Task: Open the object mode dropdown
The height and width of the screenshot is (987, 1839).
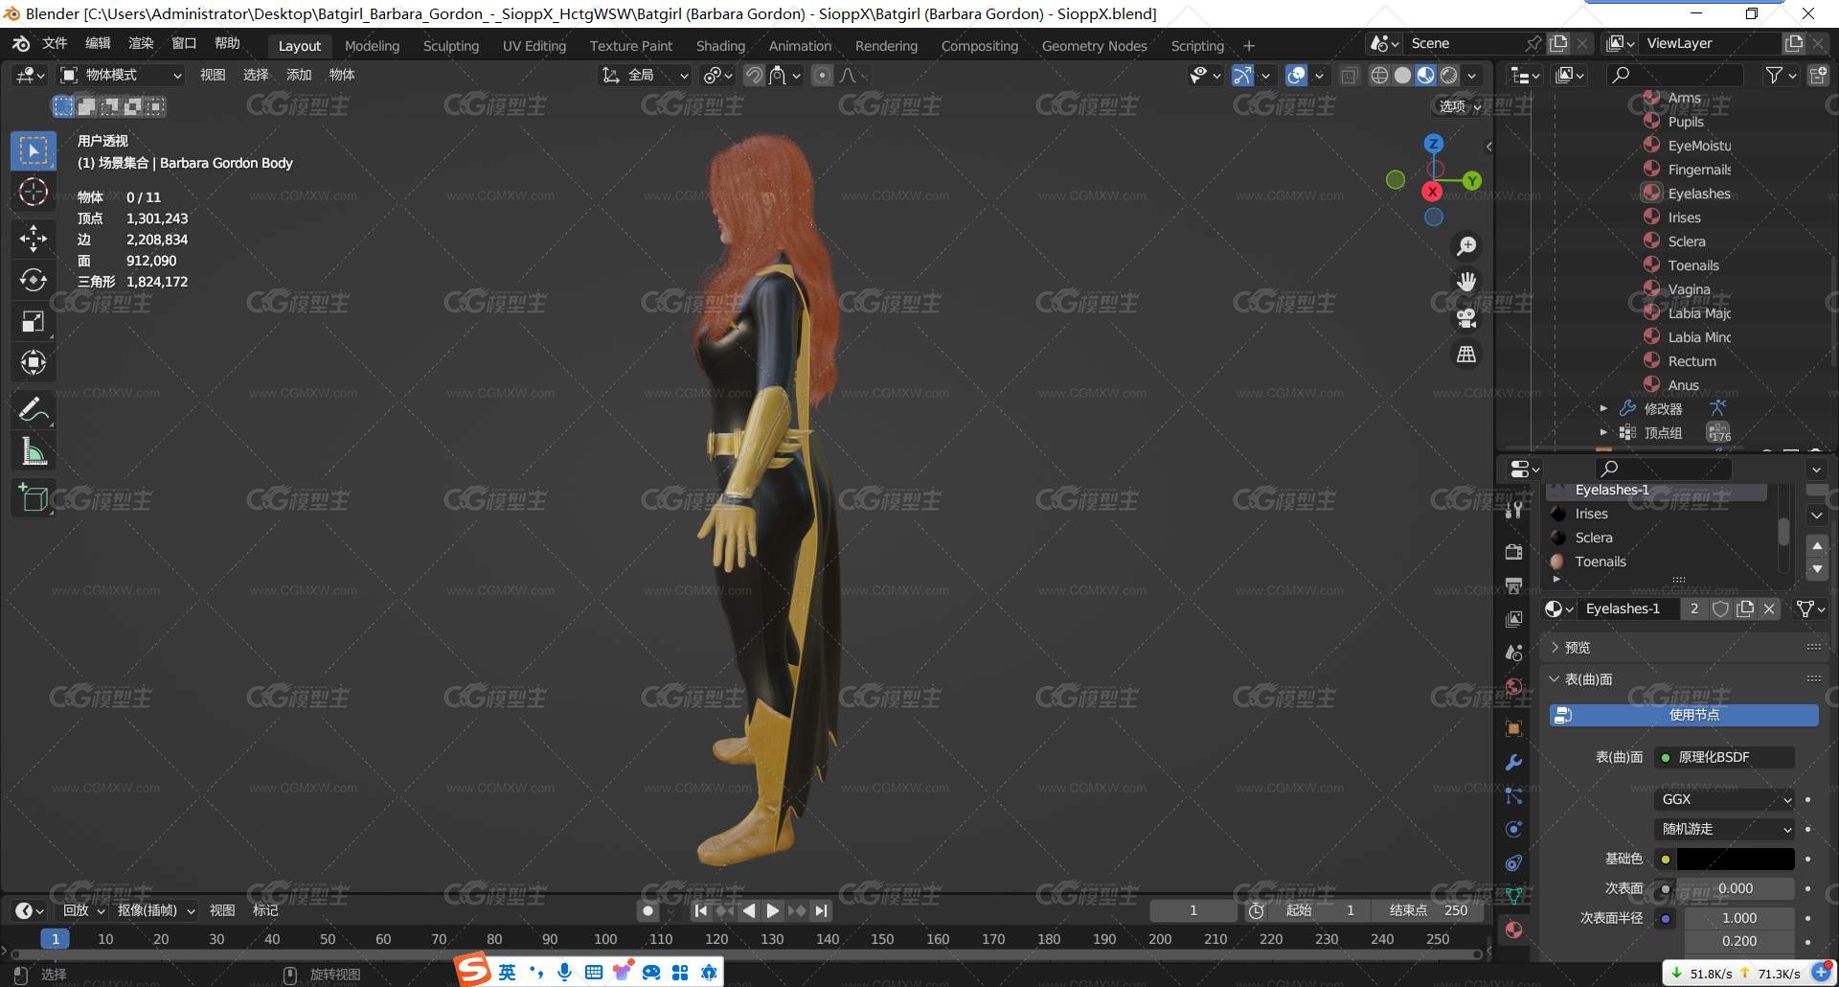Action: [121, 76]
